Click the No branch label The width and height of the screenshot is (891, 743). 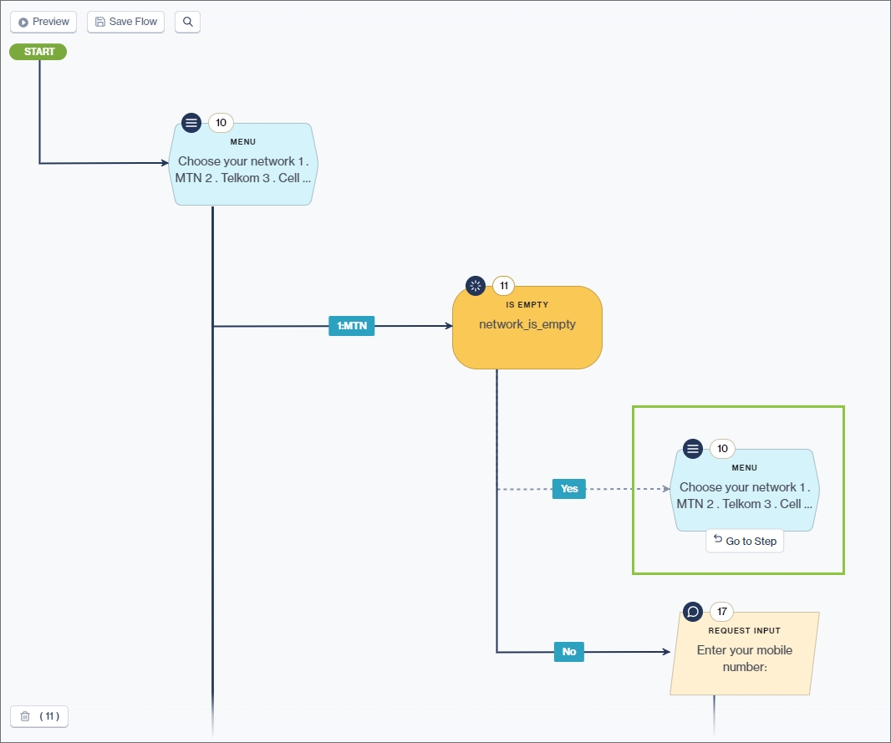pyautogui.click(x=569, y=652)
